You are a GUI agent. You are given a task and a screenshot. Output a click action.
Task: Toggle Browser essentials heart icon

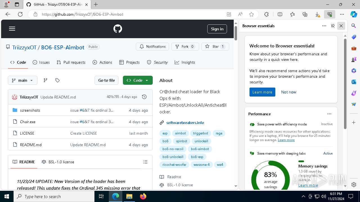pyautogui.click(x=330, y=14)
